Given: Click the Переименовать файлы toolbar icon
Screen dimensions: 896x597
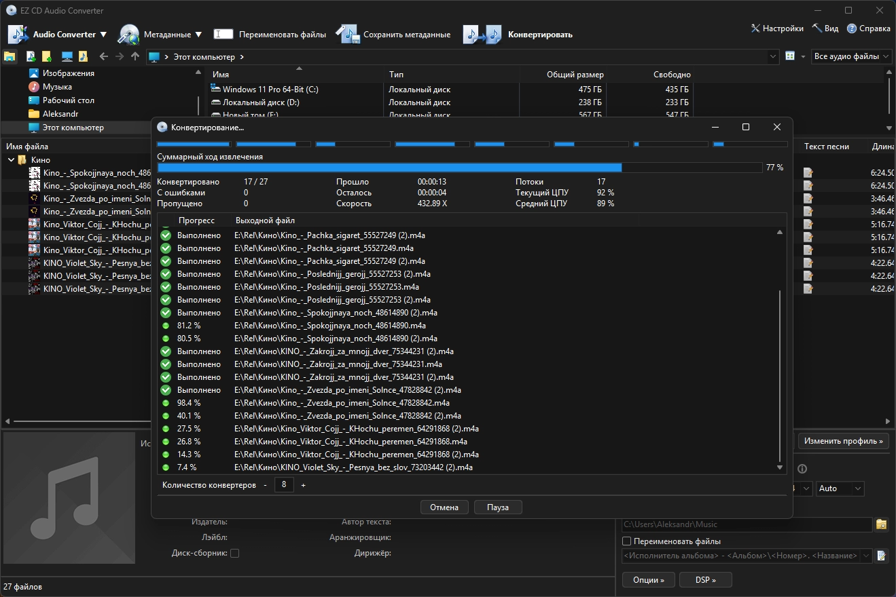Looking at the screenshot, I should (223, 34).
